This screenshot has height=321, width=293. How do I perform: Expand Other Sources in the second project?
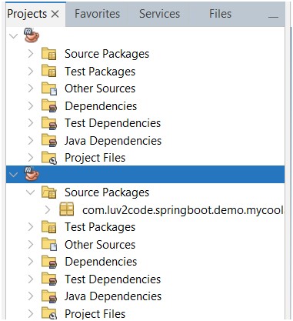[31, 245]
